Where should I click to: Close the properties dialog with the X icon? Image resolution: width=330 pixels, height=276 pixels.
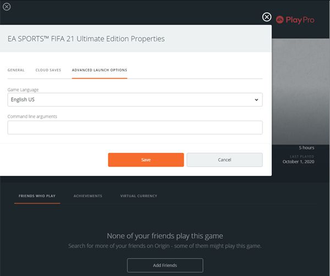tap(267, 17)
